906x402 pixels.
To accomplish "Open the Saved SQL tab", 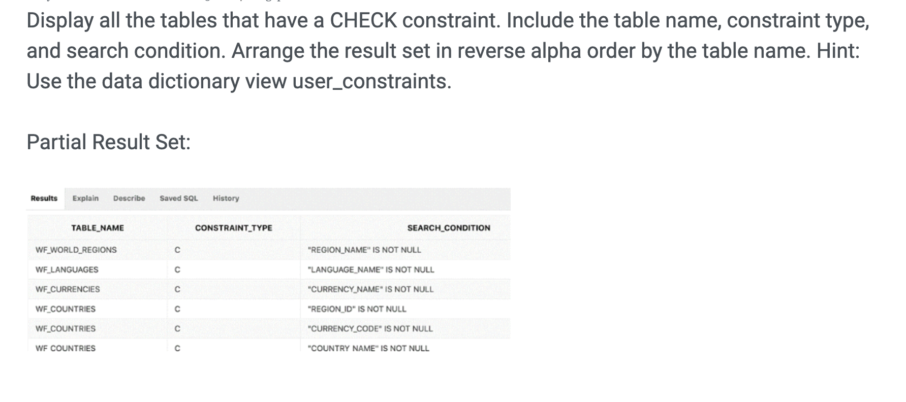I will [x=179, y=198].
